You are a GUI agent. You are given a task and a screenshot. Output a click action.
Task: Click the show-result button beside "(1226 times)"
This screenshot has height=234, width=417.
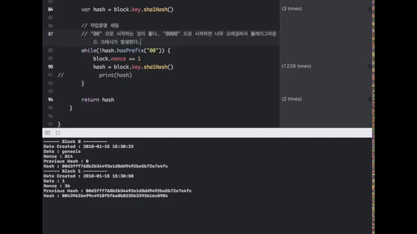[x=369, y=66]
